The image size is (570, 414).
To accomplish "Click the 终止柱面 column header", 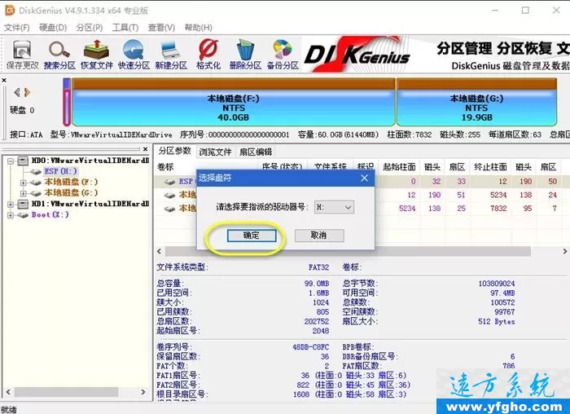I will coord(490,167).
